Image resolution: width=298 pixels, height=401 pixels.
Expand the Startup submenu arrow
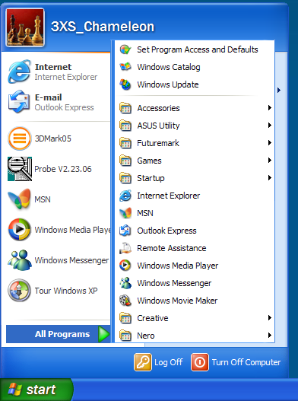coord(269,178)
